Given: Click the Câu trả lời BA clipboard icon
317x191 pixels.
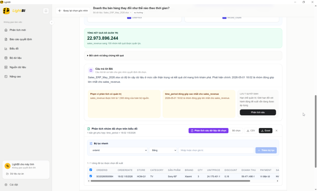Looking at the screenshot, I should point(91,70).
